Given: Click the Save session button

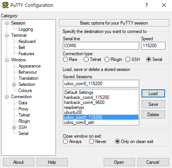Looking at the screenshot, I should [153, 104].
